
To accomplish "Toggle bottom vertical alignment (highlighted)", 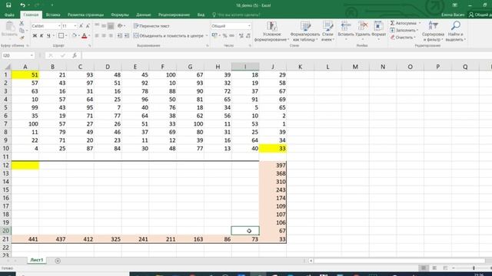I will click(111, 26).
